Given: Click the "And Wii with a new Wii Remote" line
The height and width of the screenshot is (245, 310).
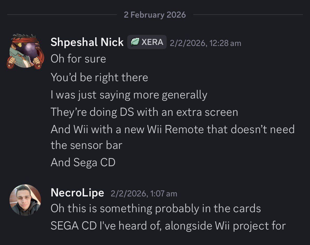Looking at the screenshot, I should [172, 129].
